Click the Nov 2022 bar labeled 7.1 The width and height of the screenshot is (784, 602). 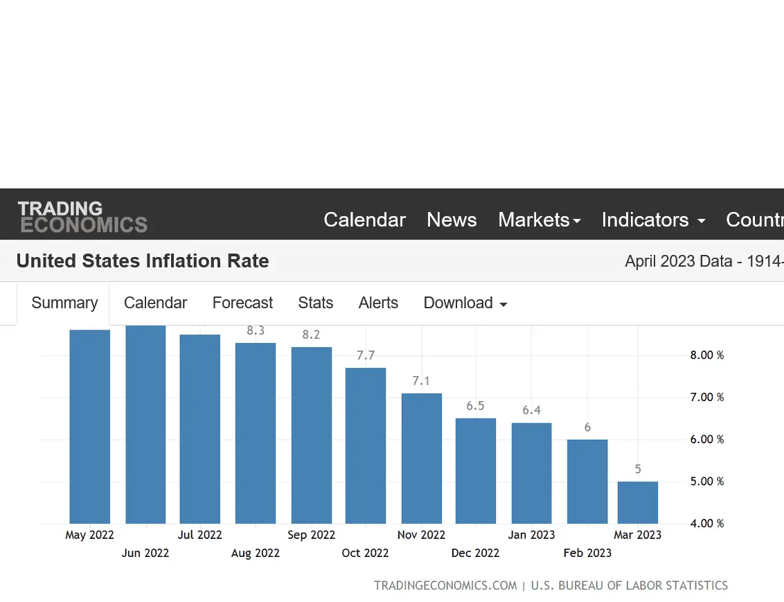pos(422,459)
